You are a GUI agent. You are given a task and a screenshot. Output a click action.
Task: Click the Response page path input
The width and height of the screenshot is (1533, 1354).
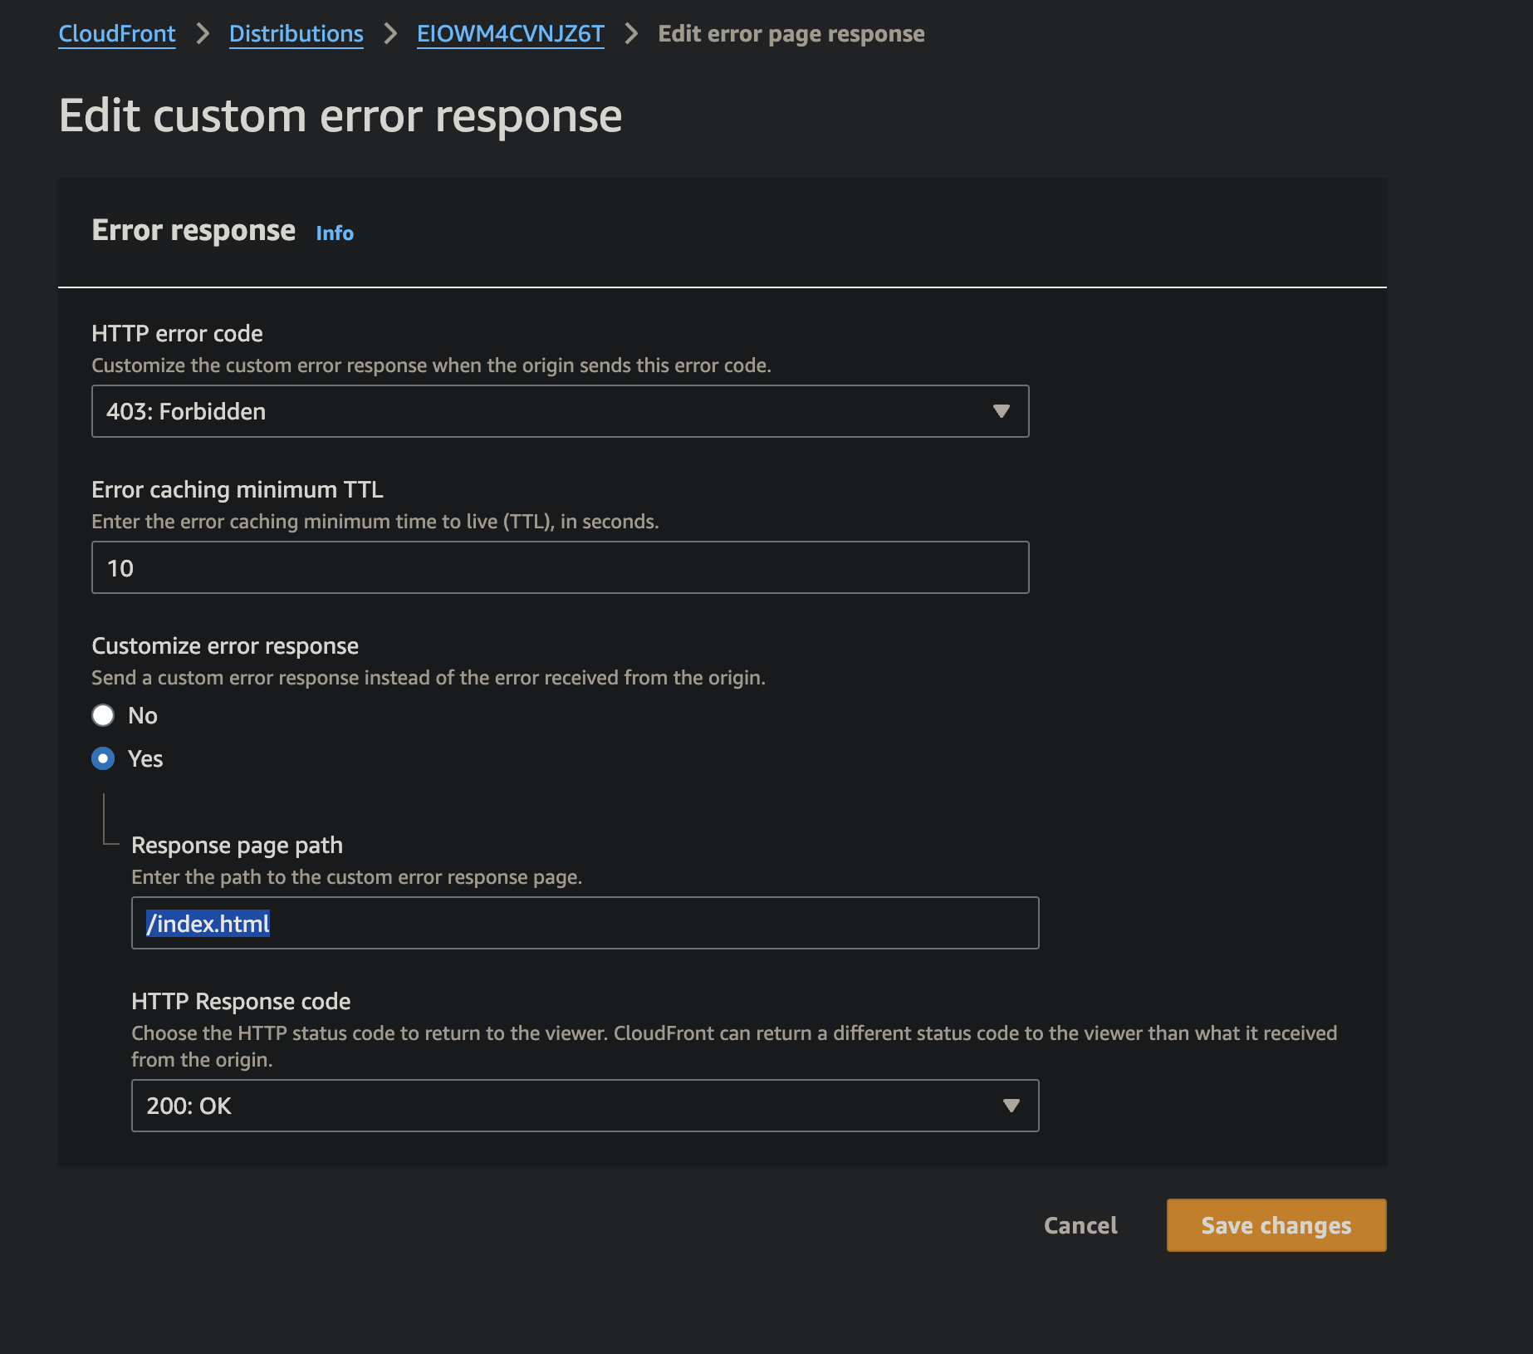[584, 923]
